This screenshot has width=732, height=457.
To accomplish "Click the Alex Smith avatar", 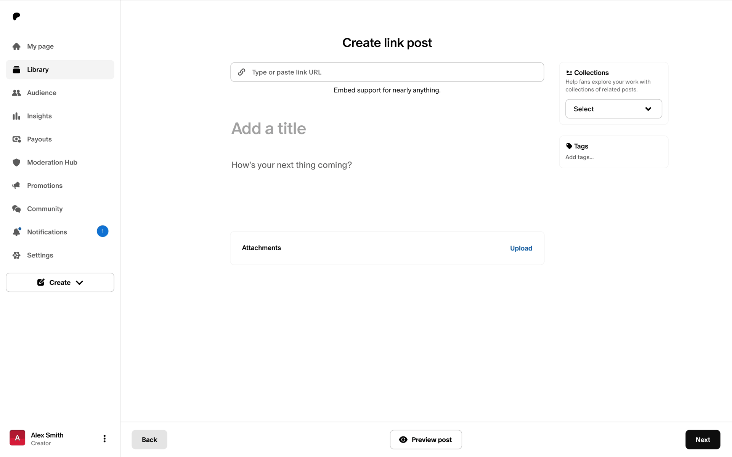I will tap(18, 438).
